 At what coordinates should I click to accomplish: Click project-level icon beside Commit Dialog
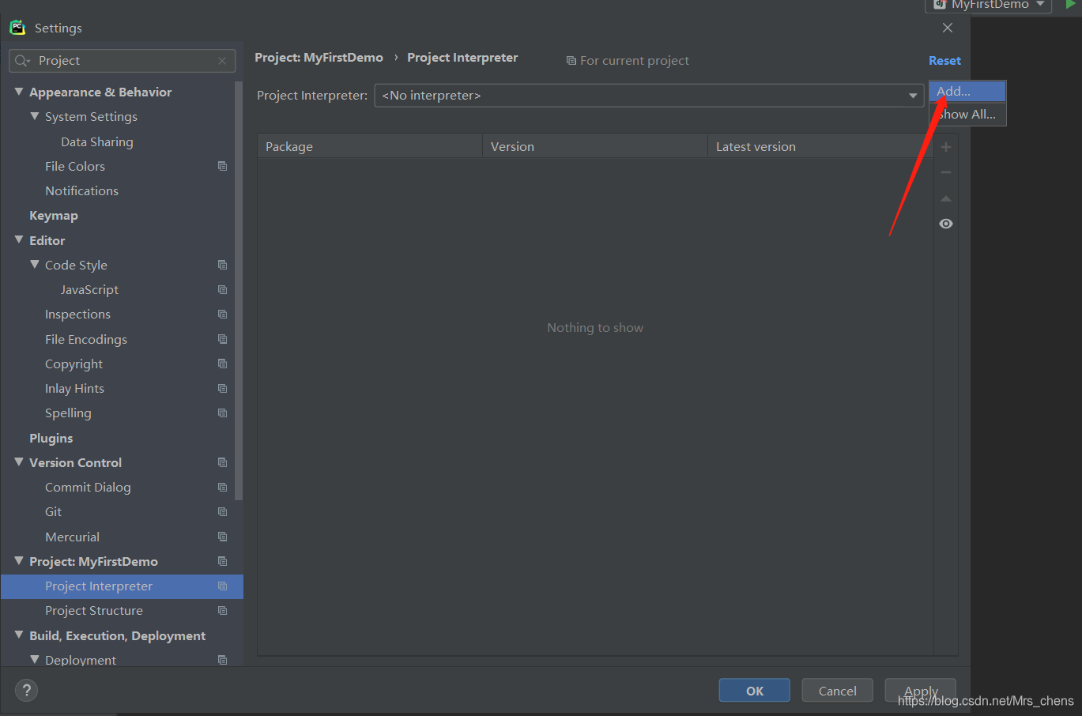[222, 487]
